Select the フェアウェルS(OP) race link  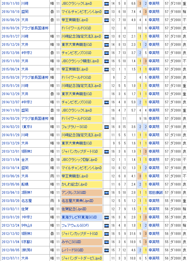point(75,225)
